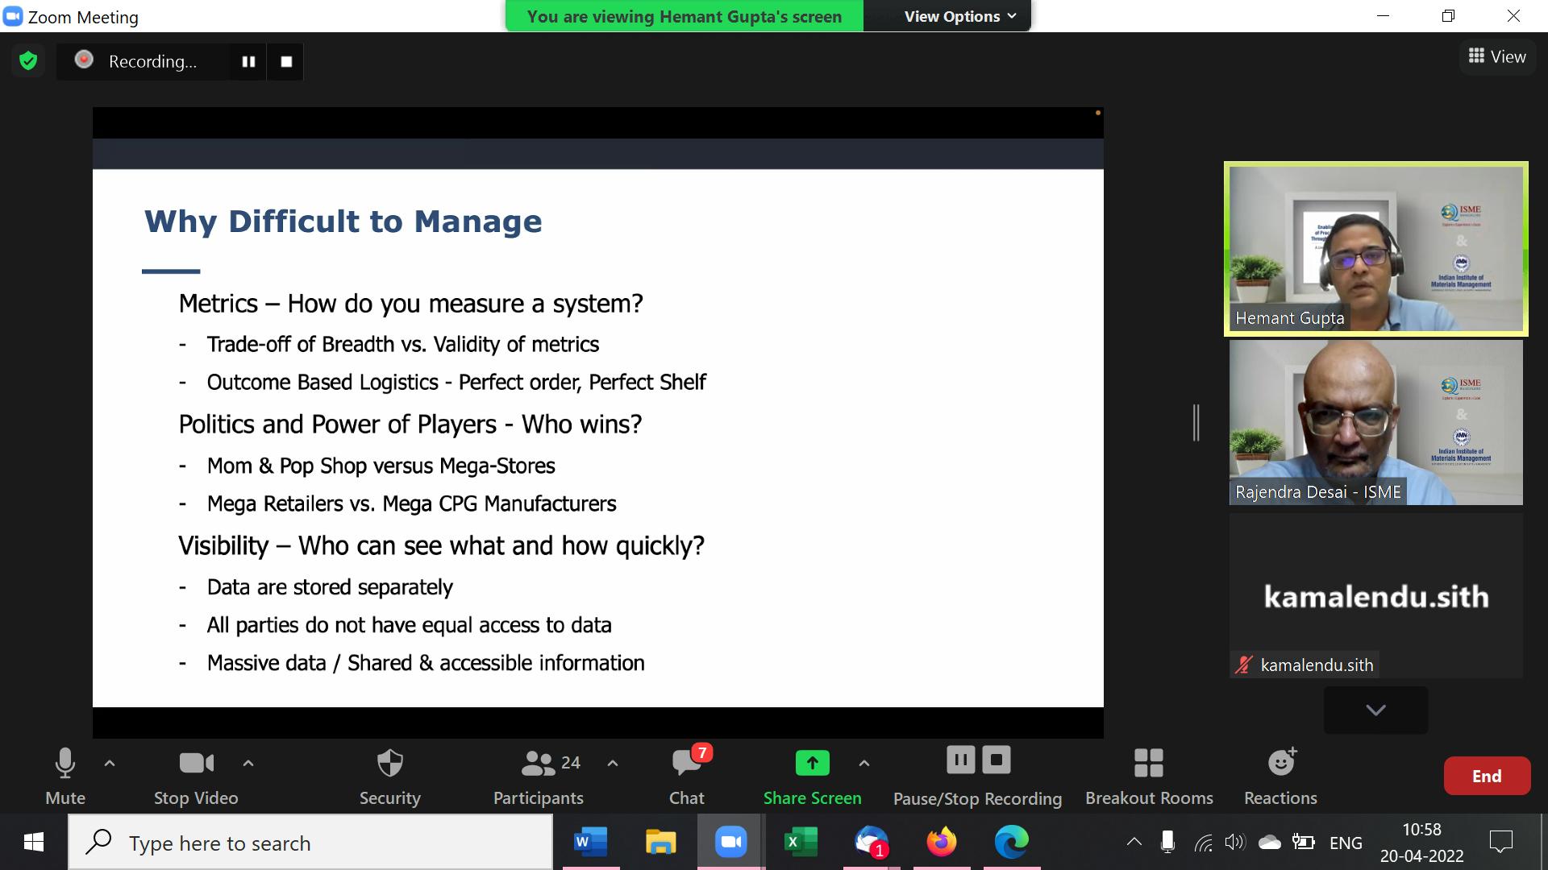Screen dimensions: 1548x870
Task: Open View Options dropdown
Action: pyautogui.click(x=959, y=16)
